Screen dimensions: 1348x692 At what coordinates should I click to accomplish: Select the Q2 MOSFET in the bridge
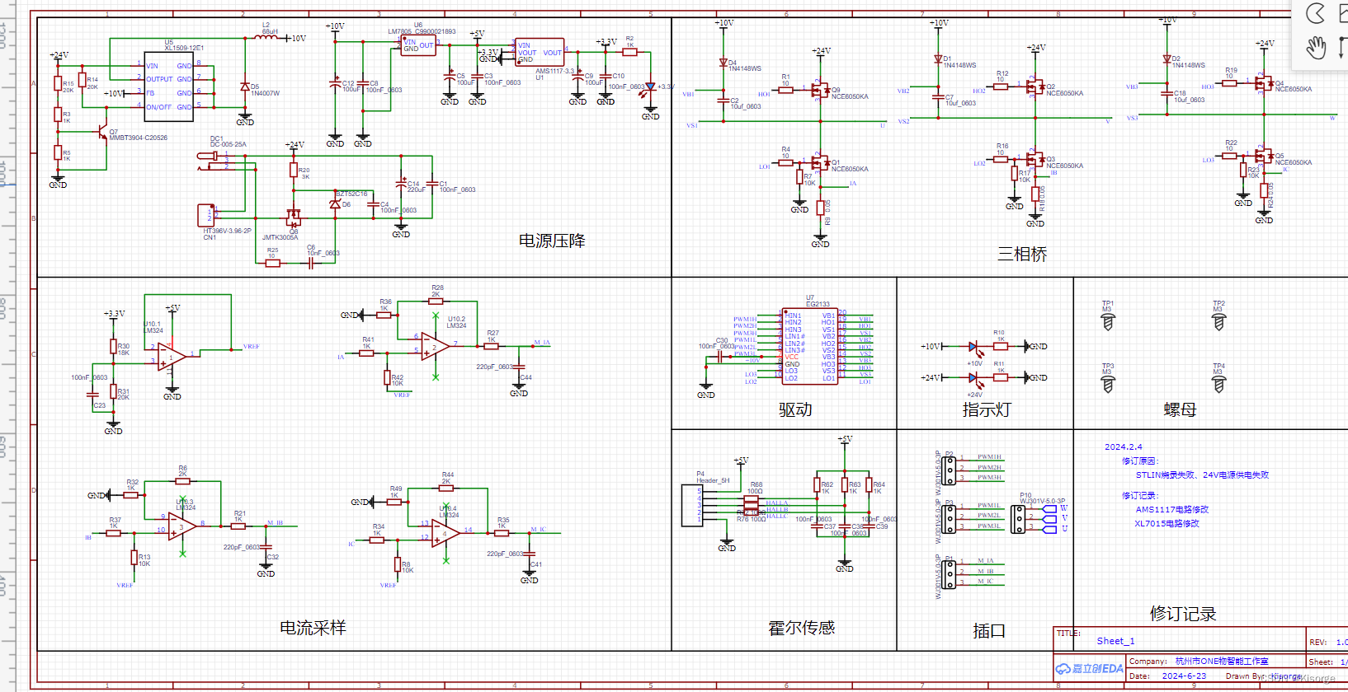pos(1035,86)
